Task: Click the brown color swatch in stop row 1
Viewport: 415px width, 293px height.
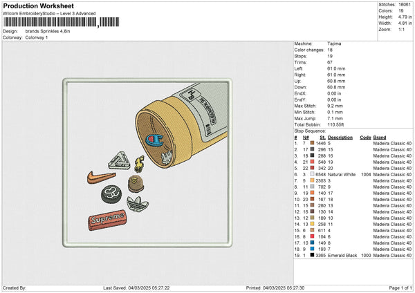Action: [312, 143]
